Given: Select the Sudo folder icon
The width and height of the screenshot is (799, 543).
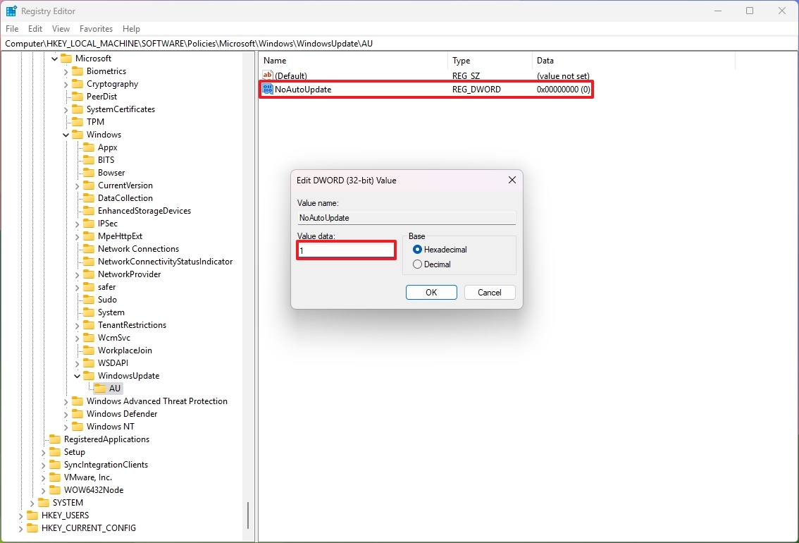Looking at the screenshot, I should coord(88,299).
